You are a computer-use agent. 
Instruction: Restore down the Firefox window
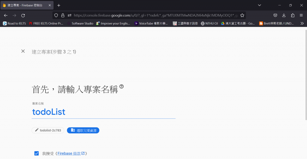coord(291,5)
